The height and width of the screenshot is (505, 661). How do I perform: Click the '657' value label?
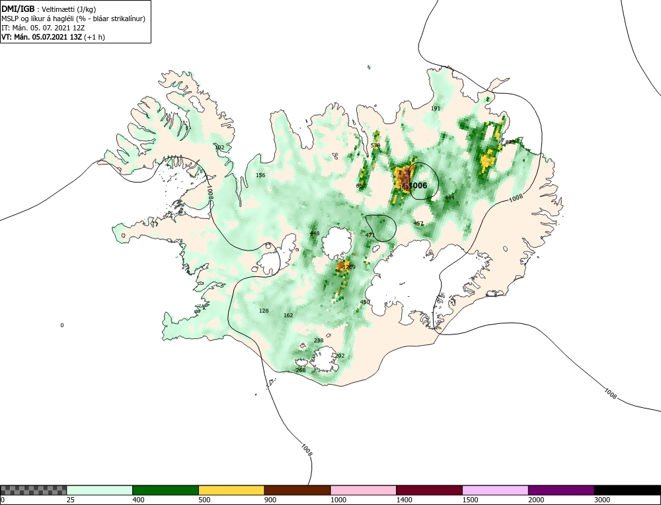(x=361, y=186)
